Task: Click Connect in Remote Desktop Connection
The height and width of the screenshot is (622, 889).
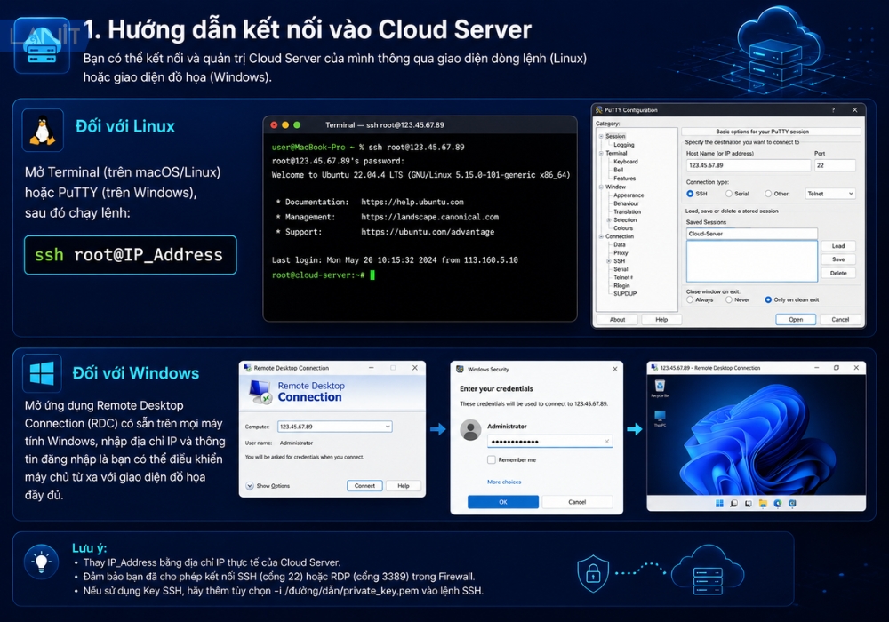Action: 364,486
